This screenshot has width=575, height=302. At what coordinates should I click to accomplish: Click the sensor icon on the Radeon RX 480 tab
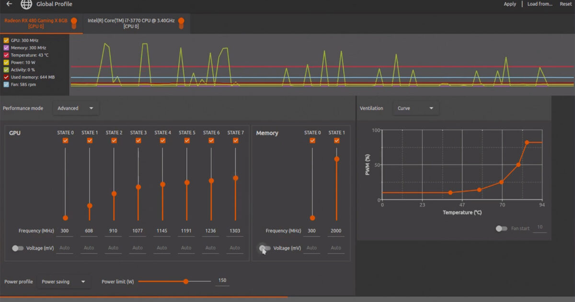74,23
